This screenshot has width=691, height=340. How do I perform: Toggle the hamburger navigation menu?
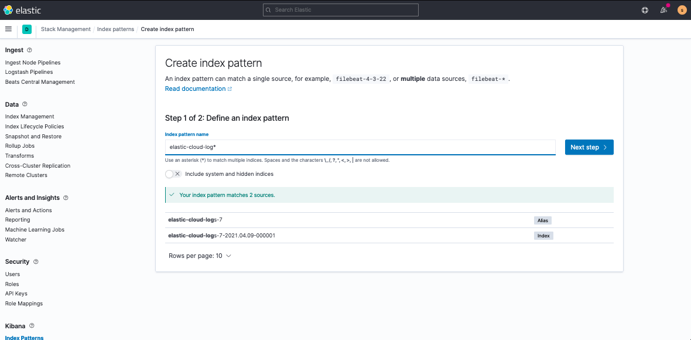click(8, 29)
